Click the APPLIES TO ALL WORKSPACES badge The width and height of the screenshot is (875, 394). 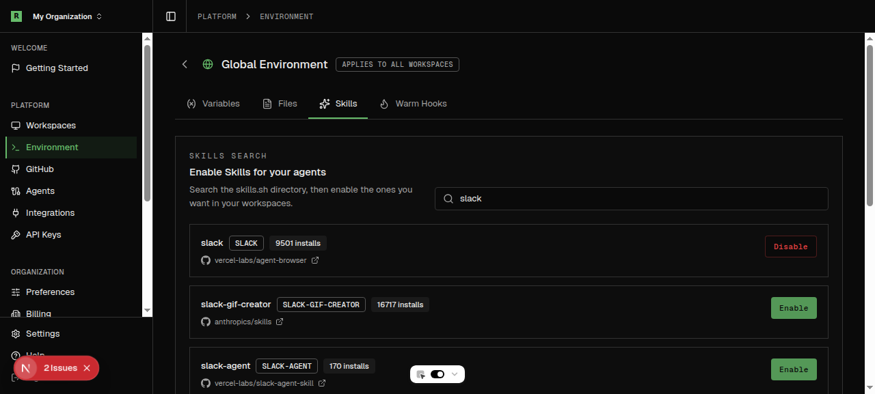397,64
